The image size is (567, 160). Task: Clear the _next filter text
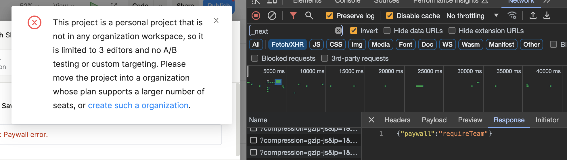(x=338, y=31)
